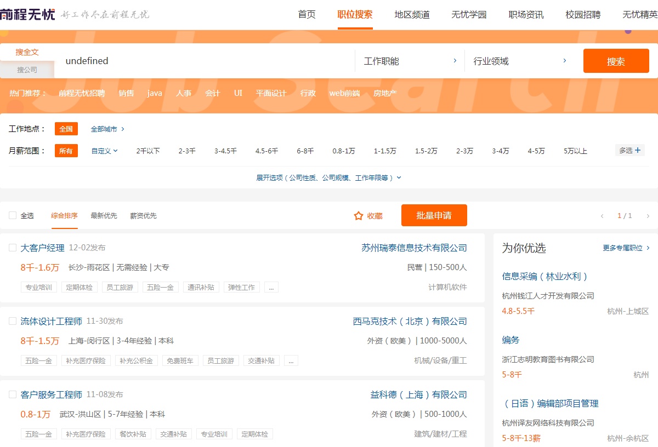
Task: Filter salary by 6-8千
Action: click(x=305, y=151)
